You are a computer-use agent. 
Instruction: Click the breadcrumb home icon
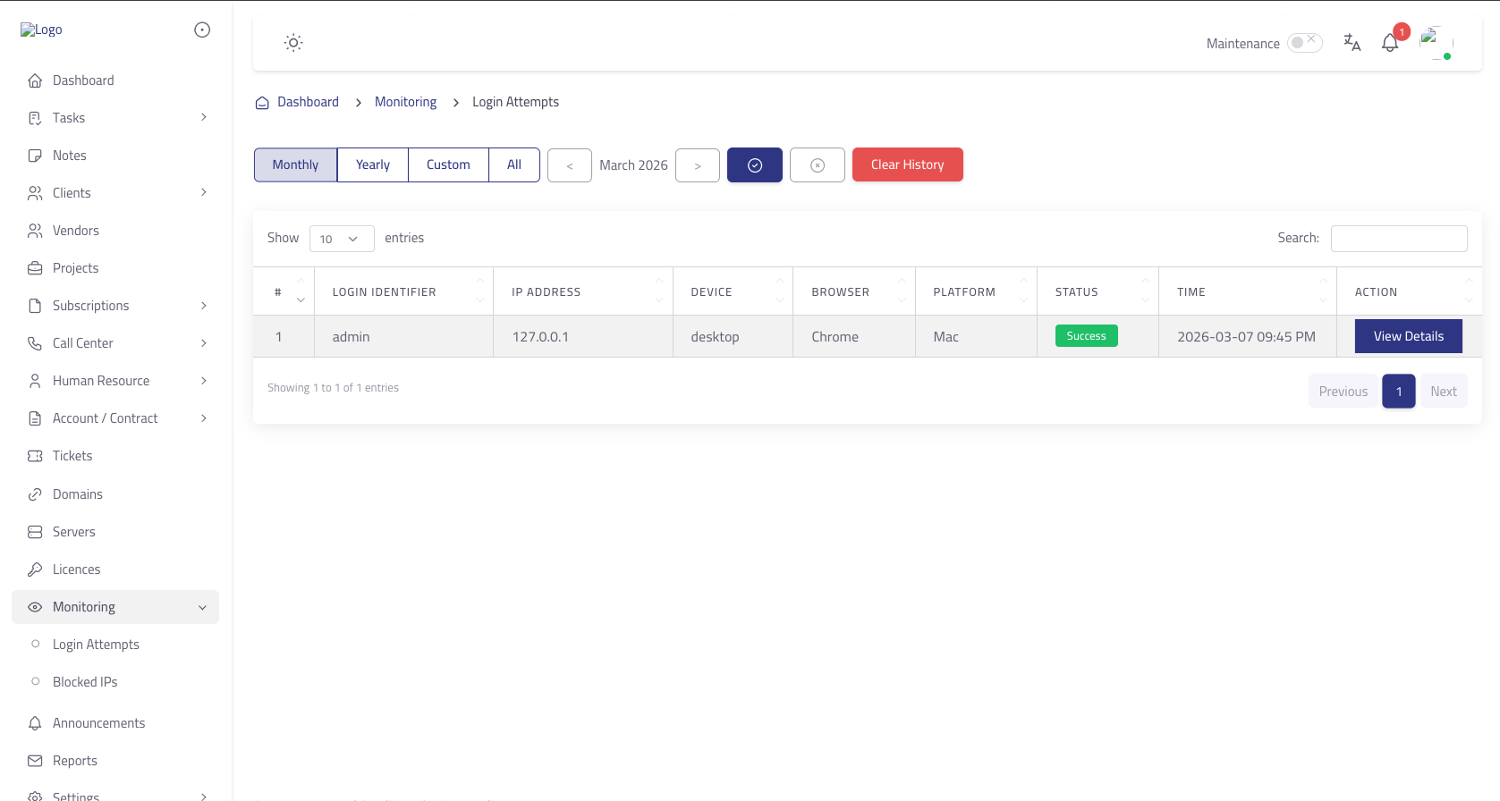tap(262, 103)
